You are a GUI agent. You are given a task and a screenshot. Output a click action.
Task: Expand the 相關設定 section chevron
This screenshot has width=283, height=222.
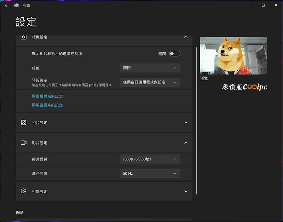186,191
